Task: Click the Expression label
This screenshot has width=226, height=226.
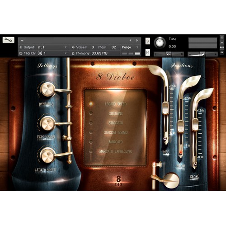Action: pos(46,137)
